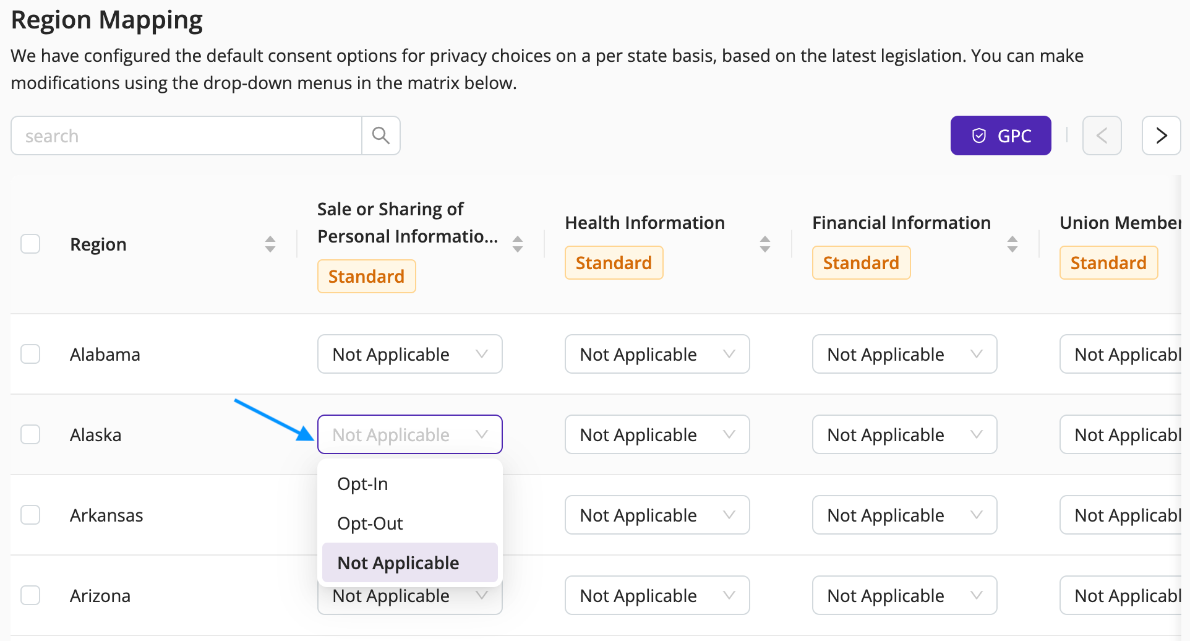The image size is (1190, 641).
Task: Sort by Region column arrows
Action: tap(270, 244)
